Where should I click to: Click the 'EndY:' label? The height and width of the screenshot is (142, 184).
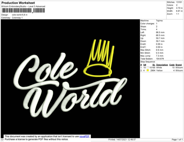(x=143, y=47)
